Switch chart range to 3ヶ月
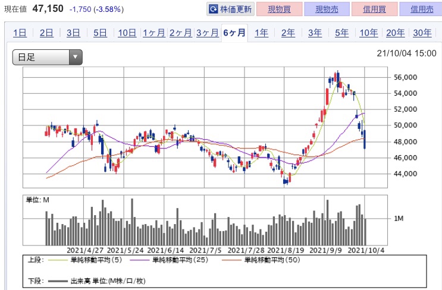Viewport: 442px width, 290px height. pyautogui.click(x=208, y=33)
